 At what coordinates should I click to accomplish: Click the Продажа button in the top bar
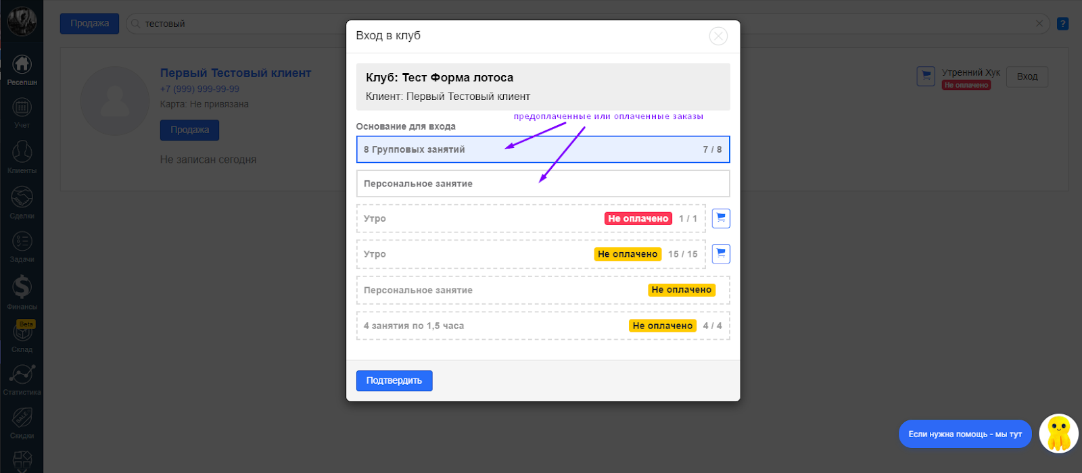point(89,24)
